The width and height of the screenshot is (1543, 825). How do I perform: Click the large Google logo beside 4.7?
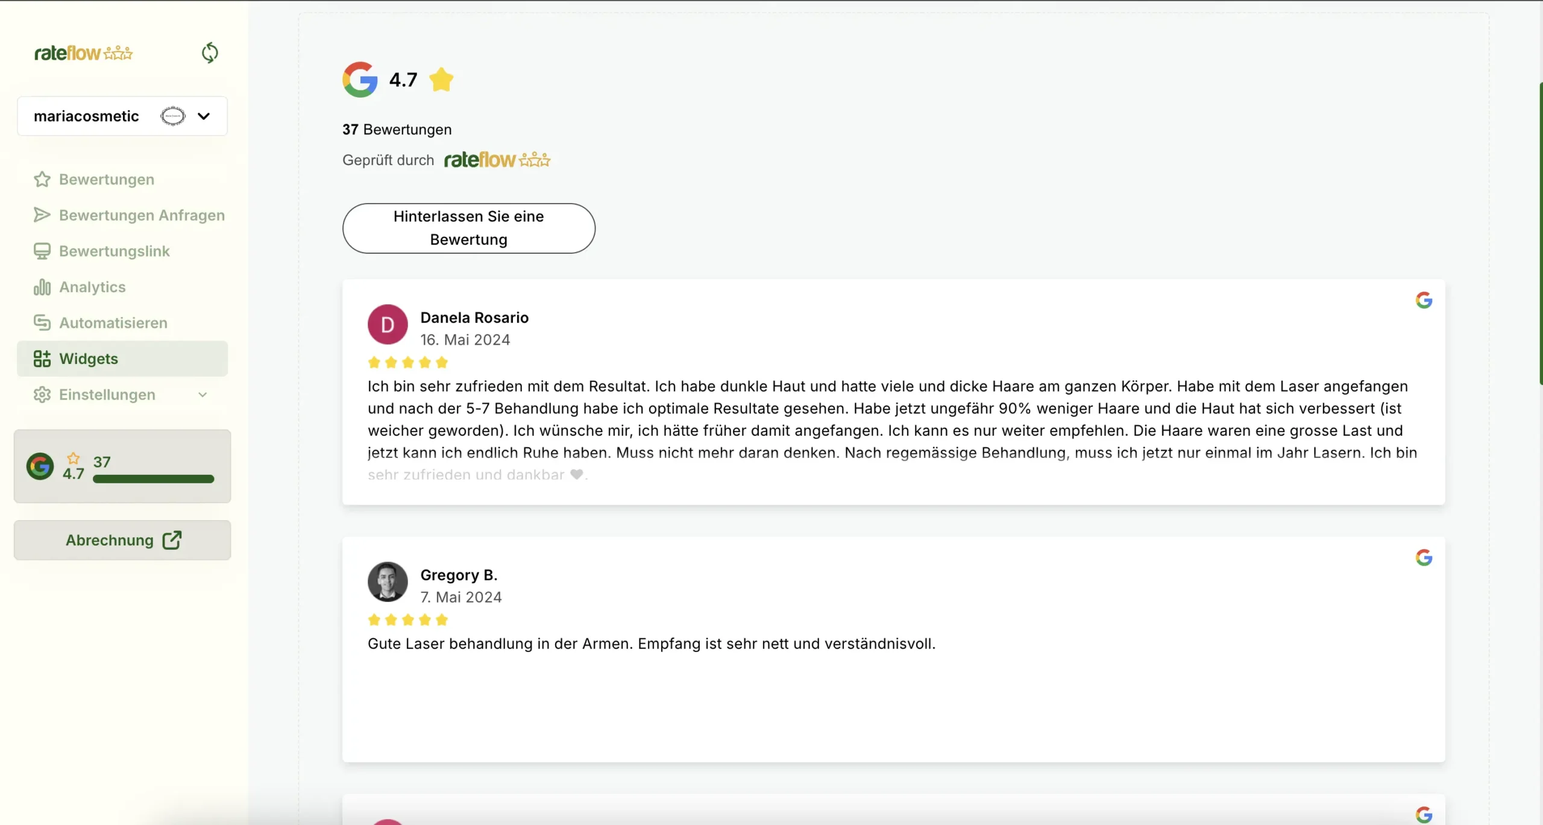pyautogui.click(x=360, y=80)
